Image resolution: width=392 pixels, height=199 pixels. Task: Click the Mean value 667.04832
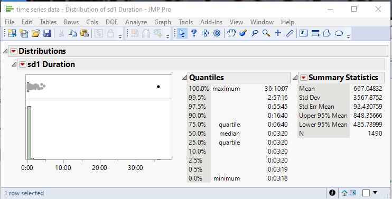(x=368, y=88)
